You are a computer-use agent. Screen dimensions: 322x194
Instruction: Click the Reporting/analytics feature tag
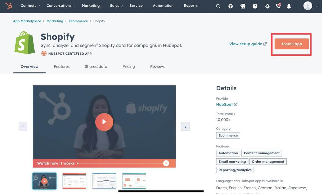click(x=235, y=170)
